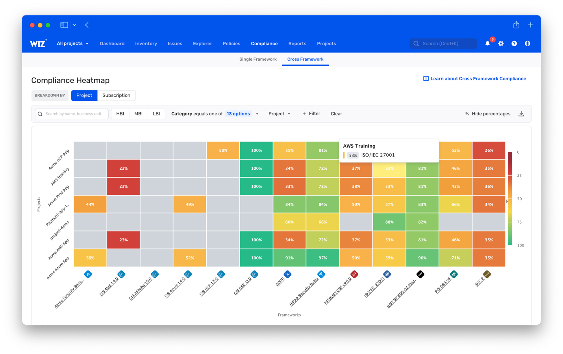The image size is (563, 354).
Task: Go to the Policies menu
Action: (x=231, y=44)
